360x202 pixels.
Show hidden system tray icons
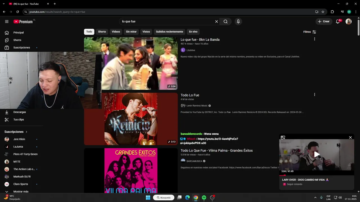click(315, 198)
